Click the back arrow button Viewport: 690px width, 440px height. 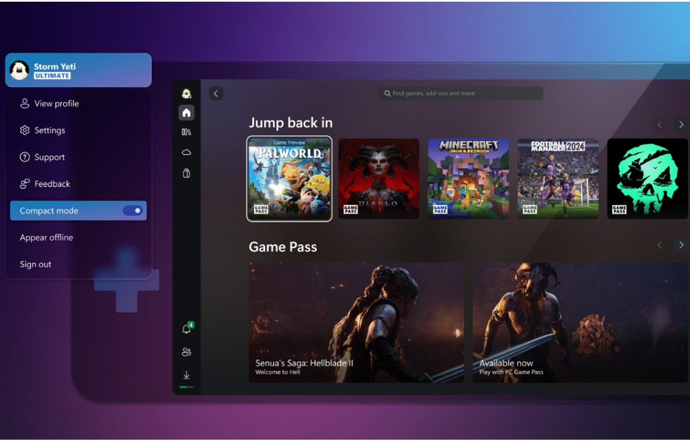point(216,93)
